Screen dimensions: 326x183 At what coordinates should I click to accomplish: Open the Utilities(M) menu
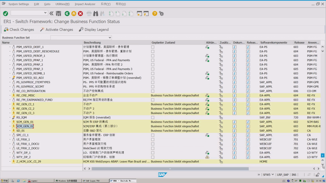pos(62,4)
